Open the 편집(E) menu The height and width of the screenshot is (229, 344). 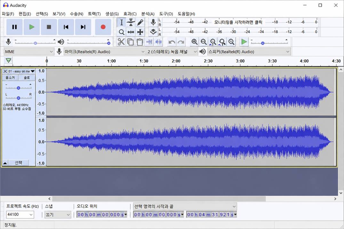[x=25, y=14]
